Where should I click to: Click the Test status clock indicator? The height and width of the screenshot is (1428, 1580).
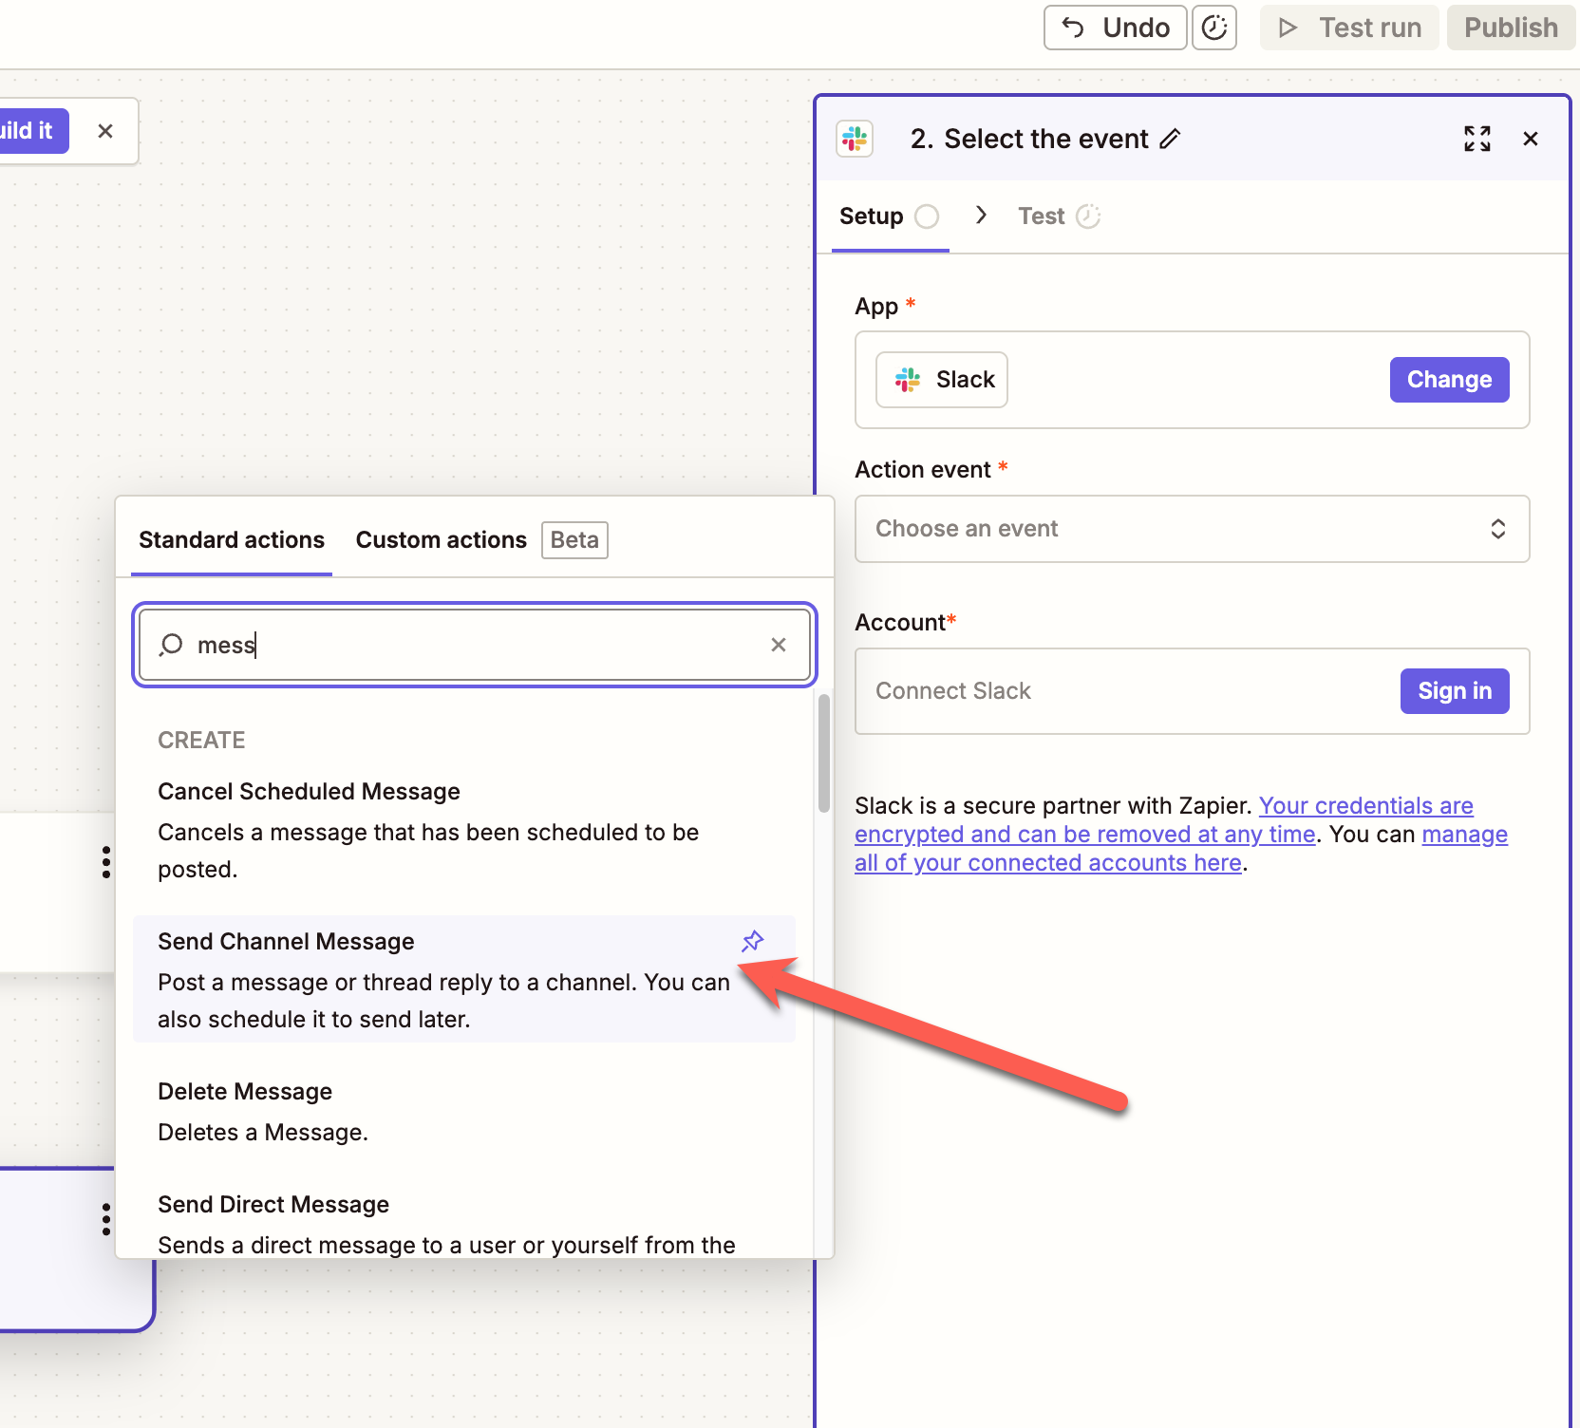coord(1088,216)
